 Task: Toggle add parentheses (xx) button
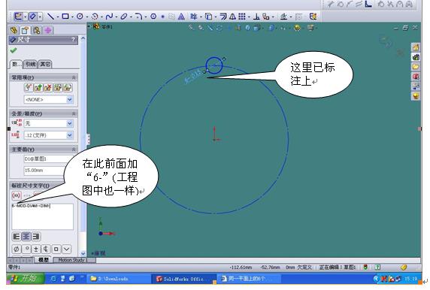[x=17, y=195]
